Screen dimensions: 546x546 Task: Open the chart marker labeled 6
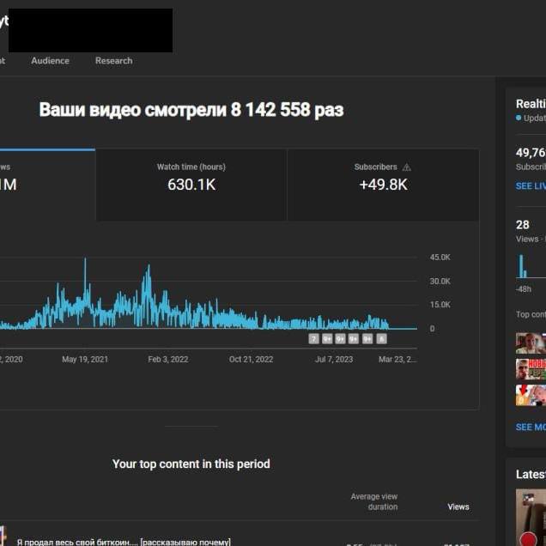click(382, 339)
